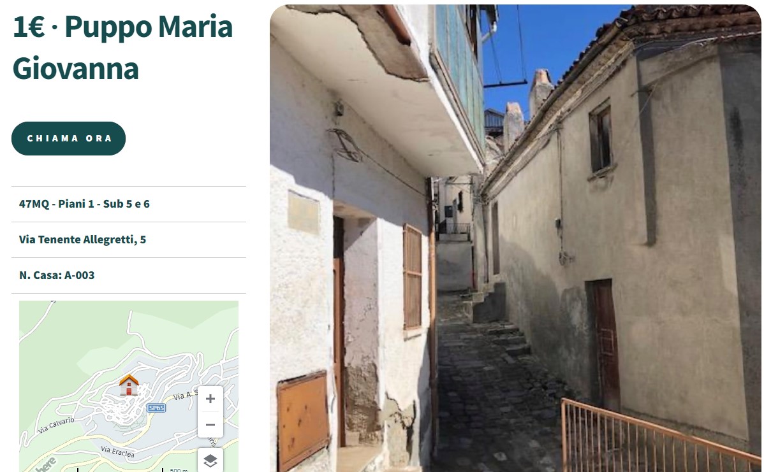Select the N. Casa: A-003 row
Viewport: 764px width, 472px height.
point(129,275)
